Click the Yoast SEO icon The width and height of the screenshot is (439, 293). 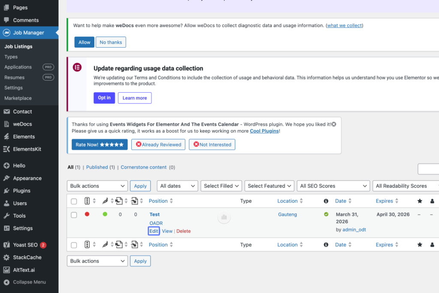click(x=6, y=245)
